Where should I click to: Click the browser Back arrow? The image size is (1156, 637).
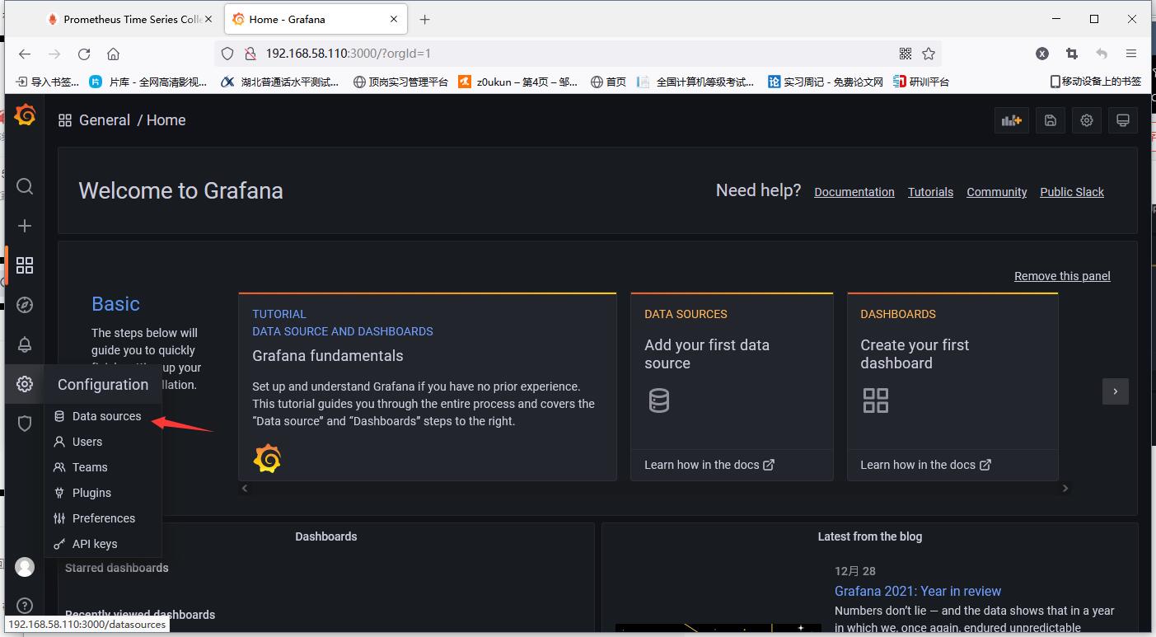click(x=25, y=54)
